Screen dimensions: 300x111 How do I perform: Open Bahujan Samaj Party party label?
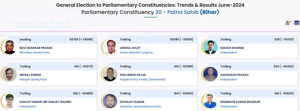pos(33,80)
